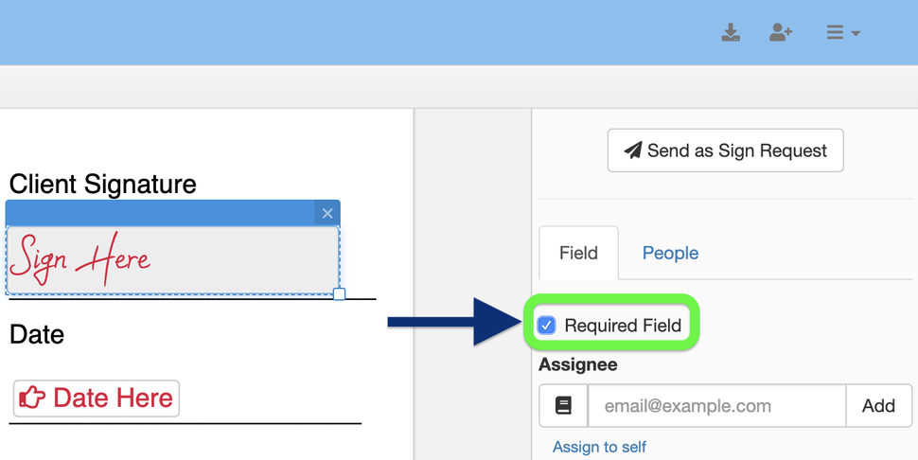Click the Assign to self link
The image size is (918, 460).
click(x=599, y=447)
